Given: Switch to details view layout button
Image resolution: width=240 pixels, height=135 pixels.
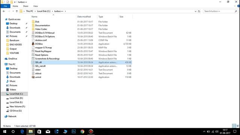Looking at the screenshot, I should coord(234,126).
